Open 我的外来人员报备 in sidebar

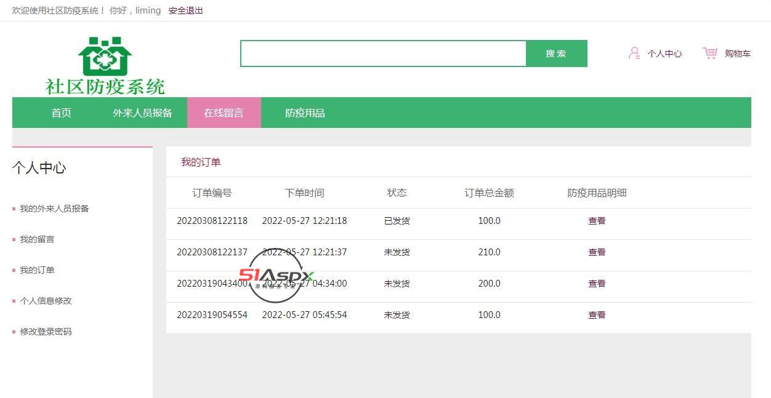pyautogui.click(x=54, y=209)
